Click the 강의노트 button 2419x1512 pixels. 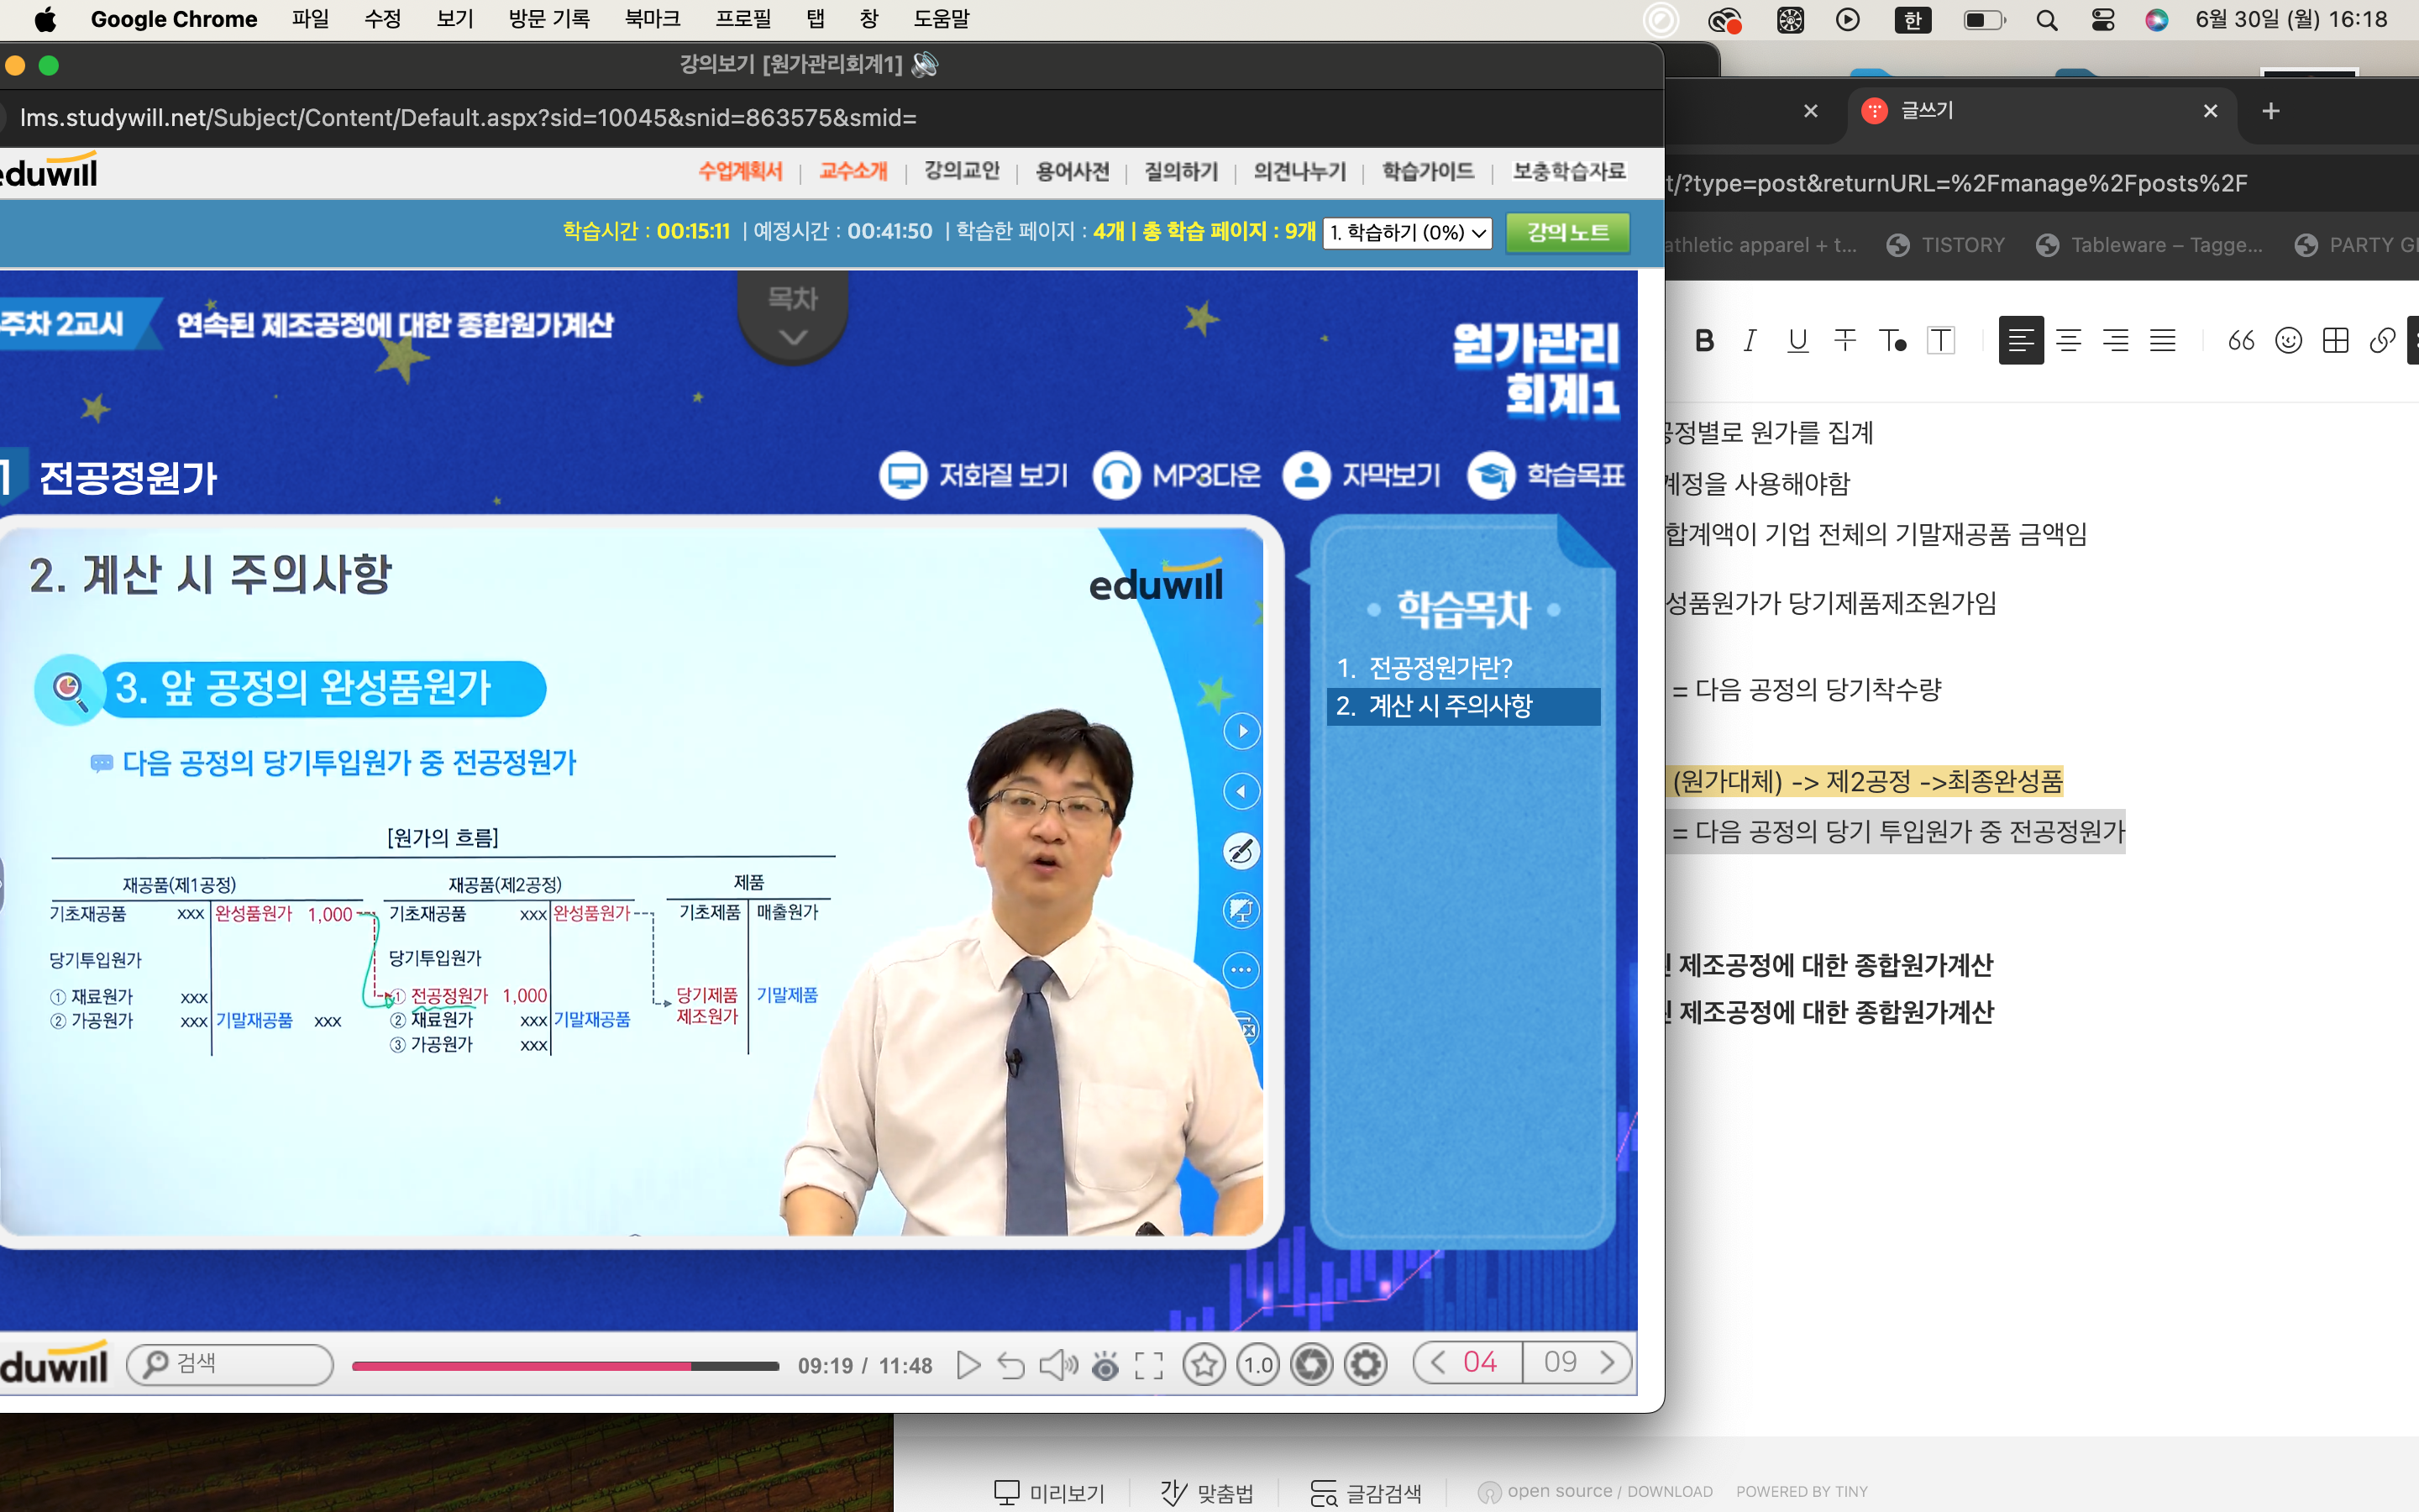point(1567,232)
